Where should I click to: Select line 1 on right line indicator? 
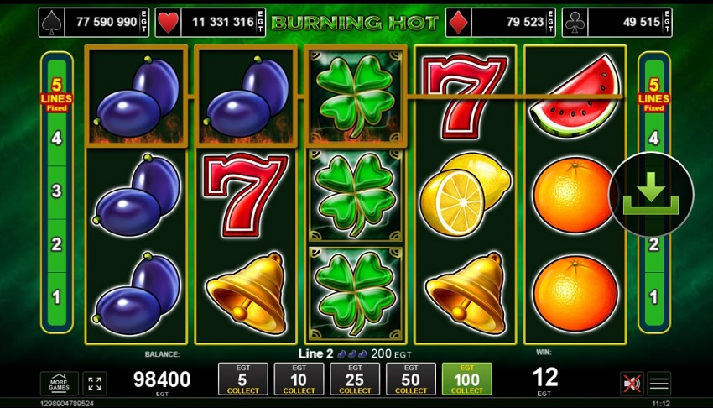pyautogui.click(x=653, y=297)
